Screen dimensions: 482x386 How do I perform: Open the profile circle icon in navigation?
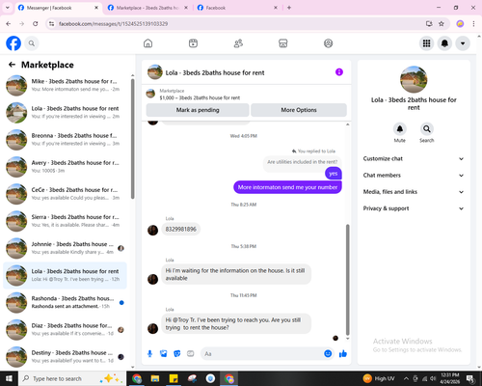click(x=328, y=43)
